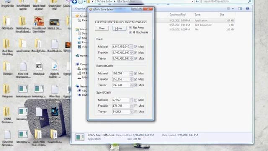Click the save file path field

click(121, 22)
